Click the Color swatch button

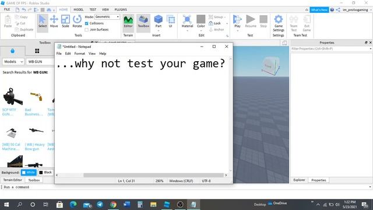point(200,21)
